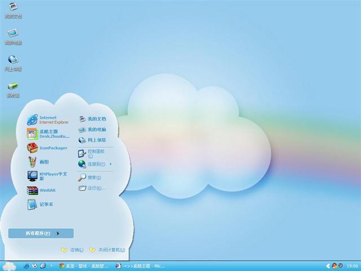Screen dimensions: 361x271
Task: Open 控制面板(C) control panel in start menu
Action: pyautogui.click(x=91, y=154)
